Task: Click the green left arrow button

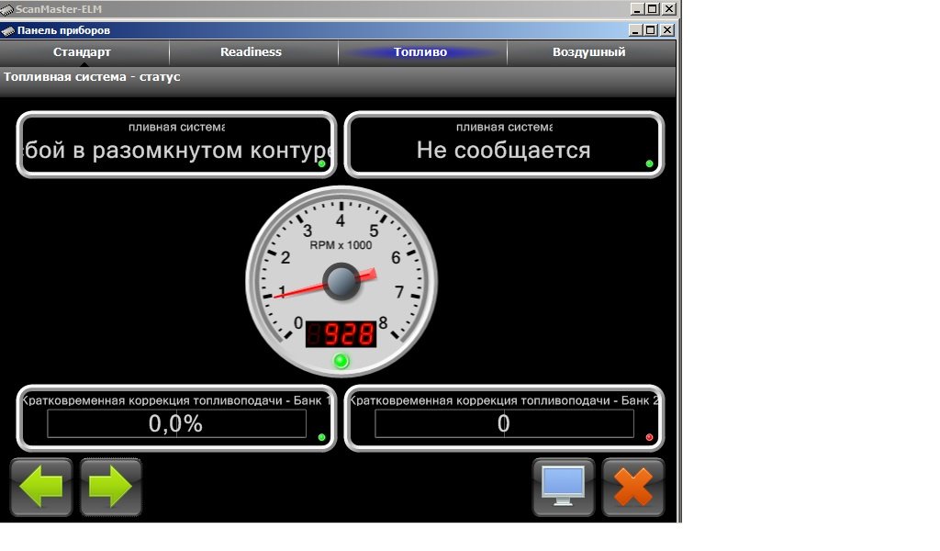Action: coord(41,487)
